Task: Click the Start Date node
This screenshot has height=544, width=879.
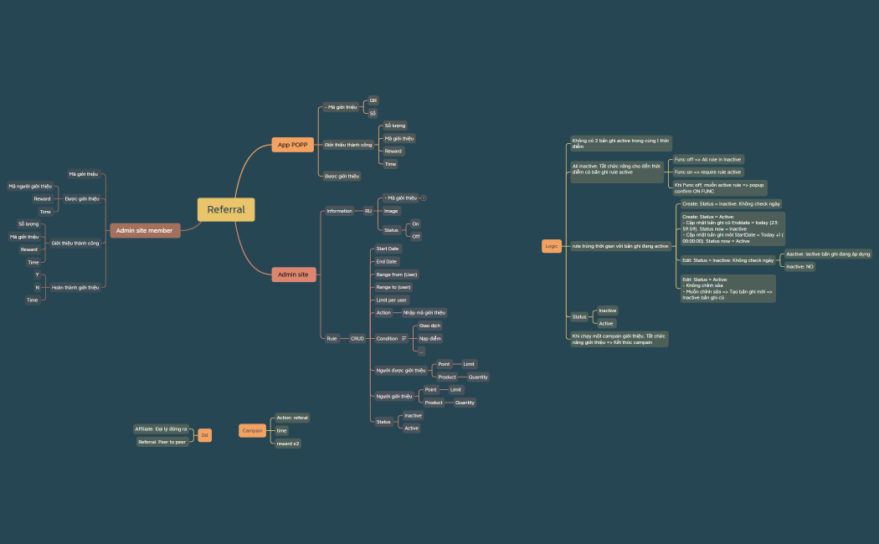Action: click(387, 249)
